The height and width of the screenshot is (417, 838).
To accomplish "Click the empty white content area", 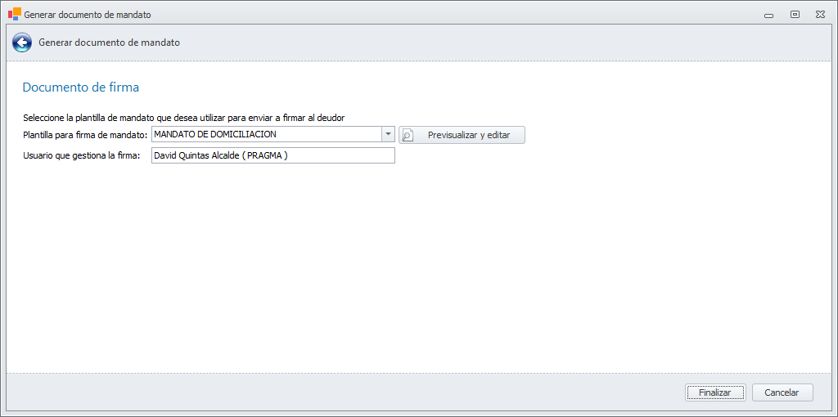I will point(409,270).
